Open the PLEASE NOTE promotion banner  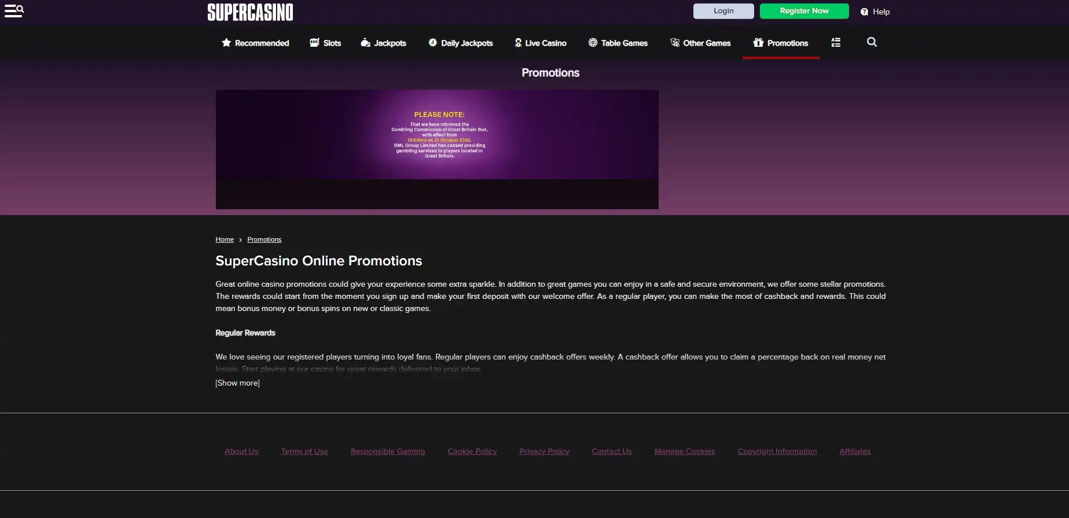437,149
